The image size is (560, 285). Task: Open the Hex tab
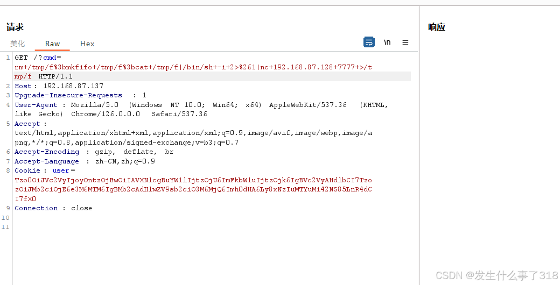click(x=87, y=44)
